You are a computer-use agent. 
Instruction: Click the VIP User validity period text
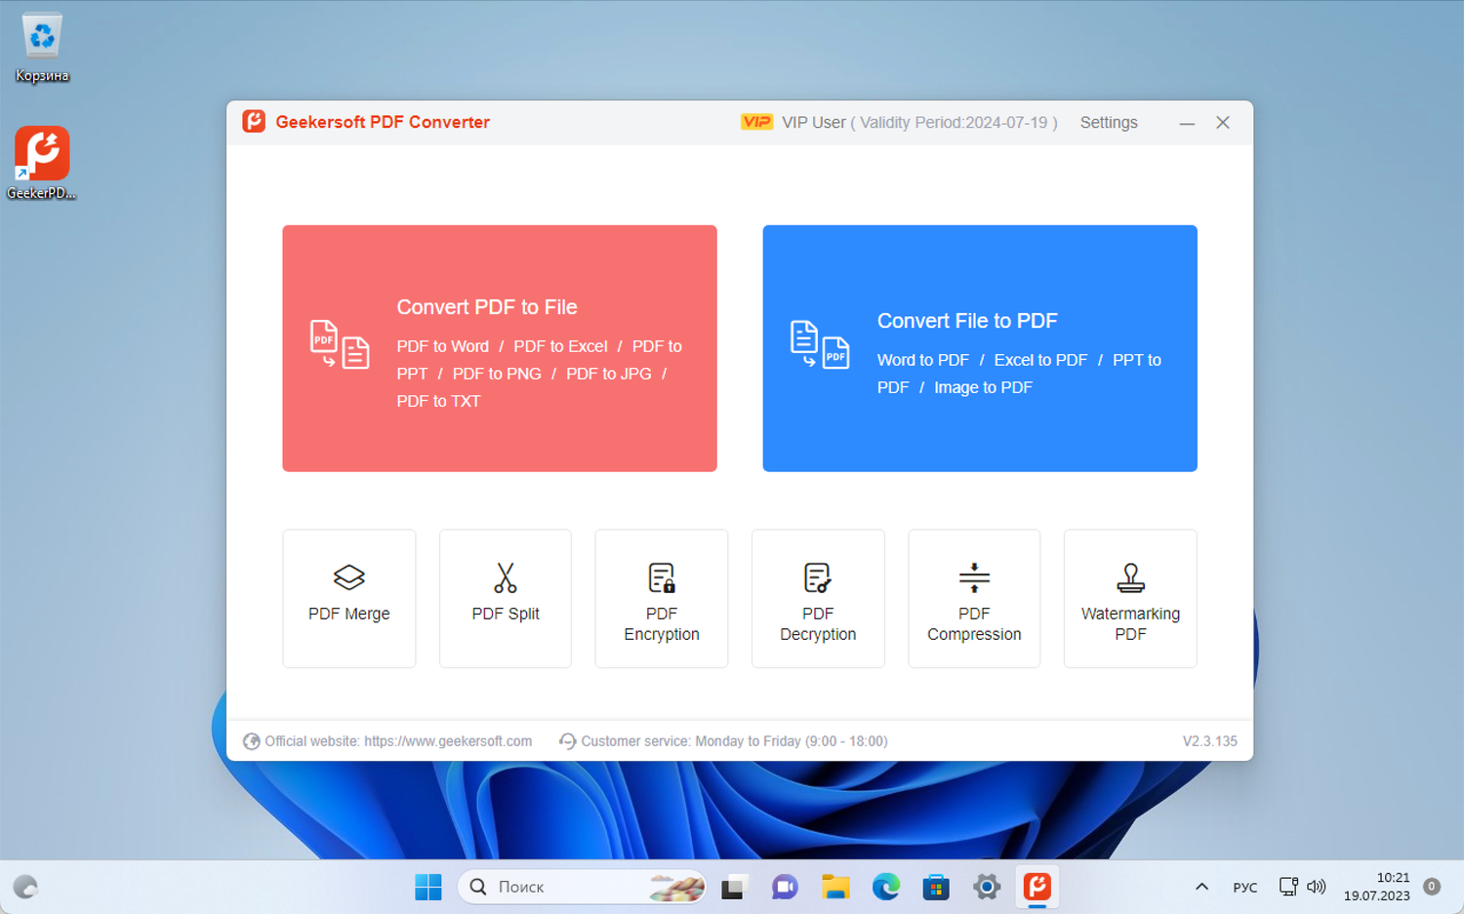tap(919, 122)
